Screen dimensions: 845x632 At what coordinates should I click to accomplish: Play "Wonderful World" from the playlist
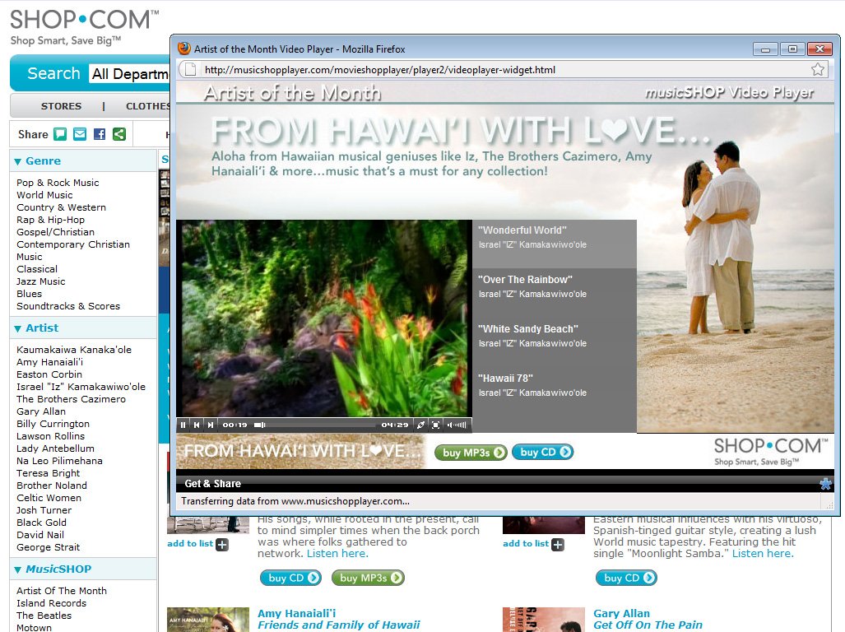(x=555, y=244)
